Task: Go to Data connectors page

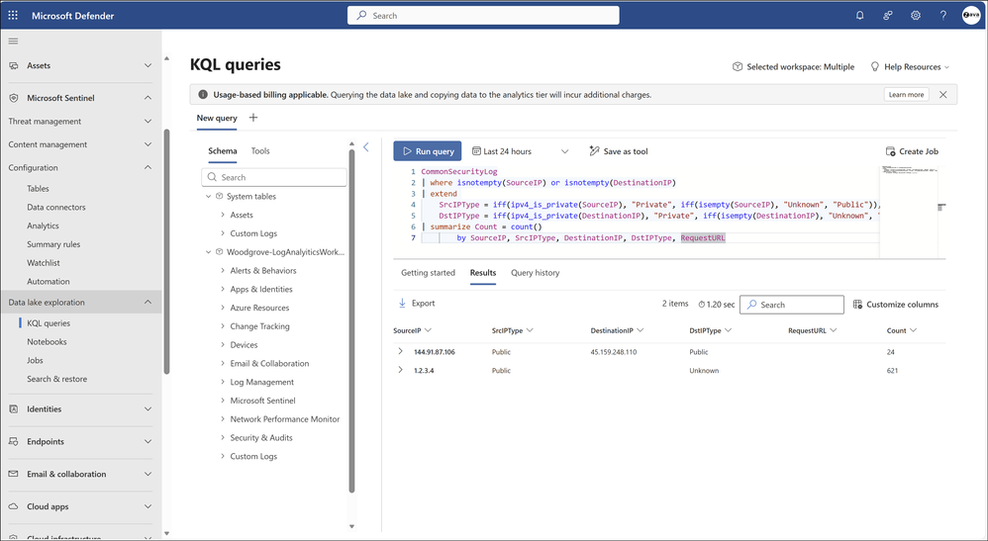Action: pyautogui.click(x=56, y=207)
